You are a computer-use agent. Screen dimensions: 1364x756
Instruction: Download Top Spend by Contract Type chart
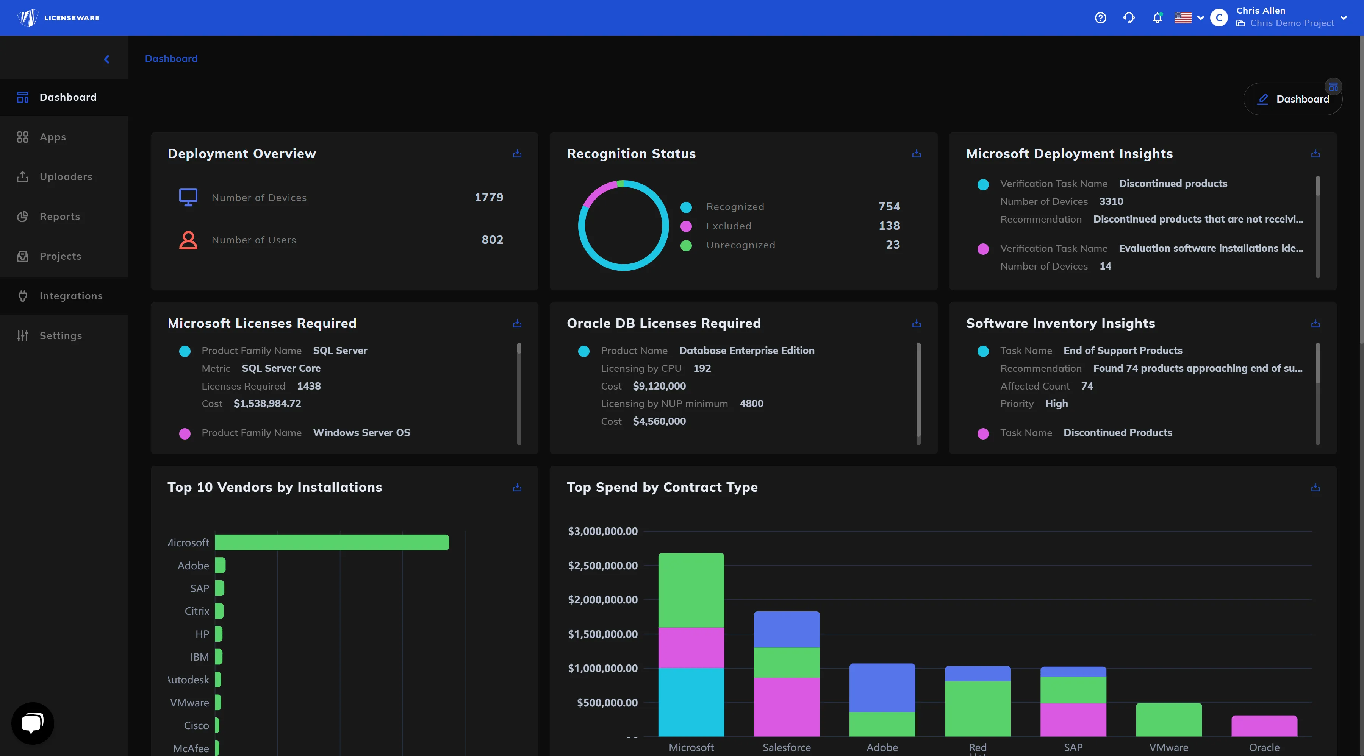1315,487
